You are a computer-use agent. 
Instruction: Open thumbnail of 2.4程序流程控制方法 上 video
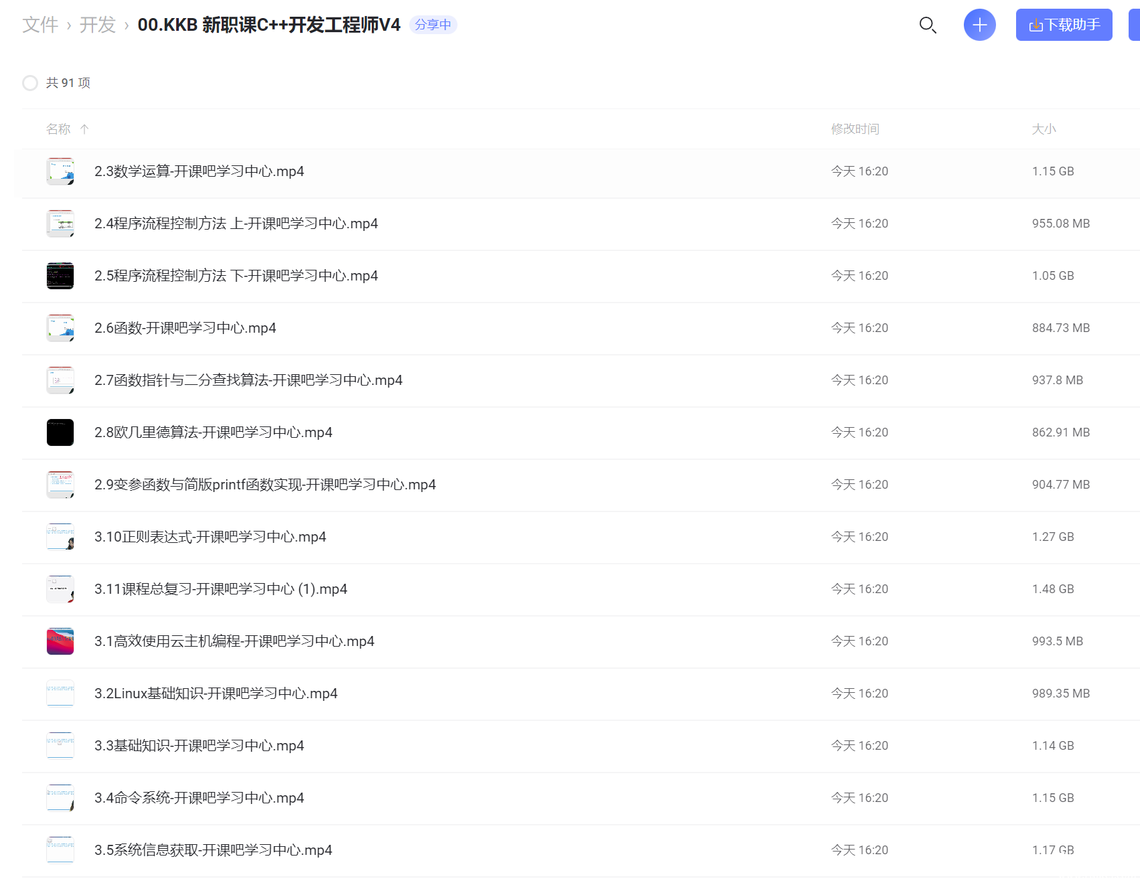(60, 224)
